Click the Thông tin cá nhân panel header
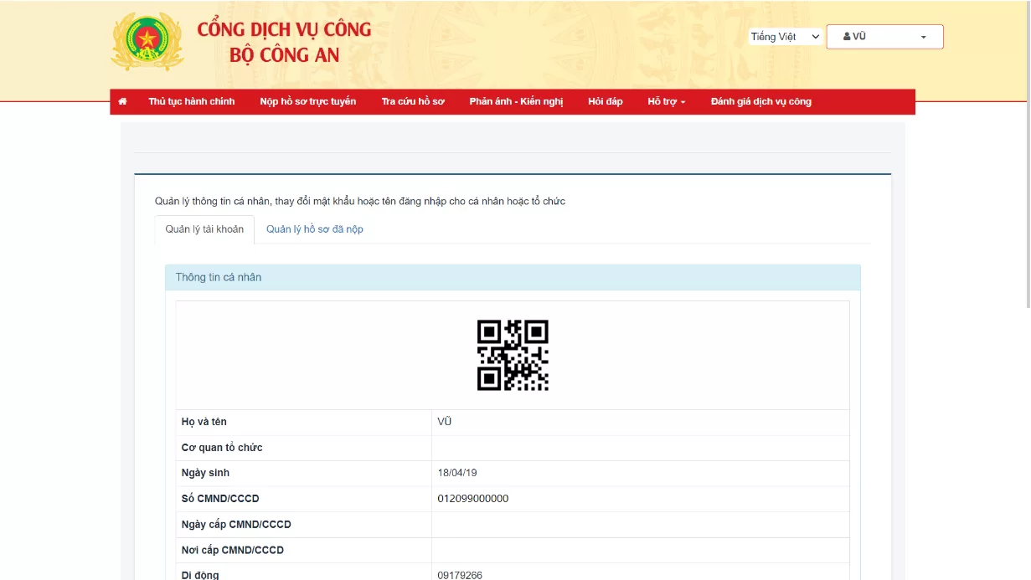Image resolution: width=1031 pixels, height=580 pixels. 513,277
